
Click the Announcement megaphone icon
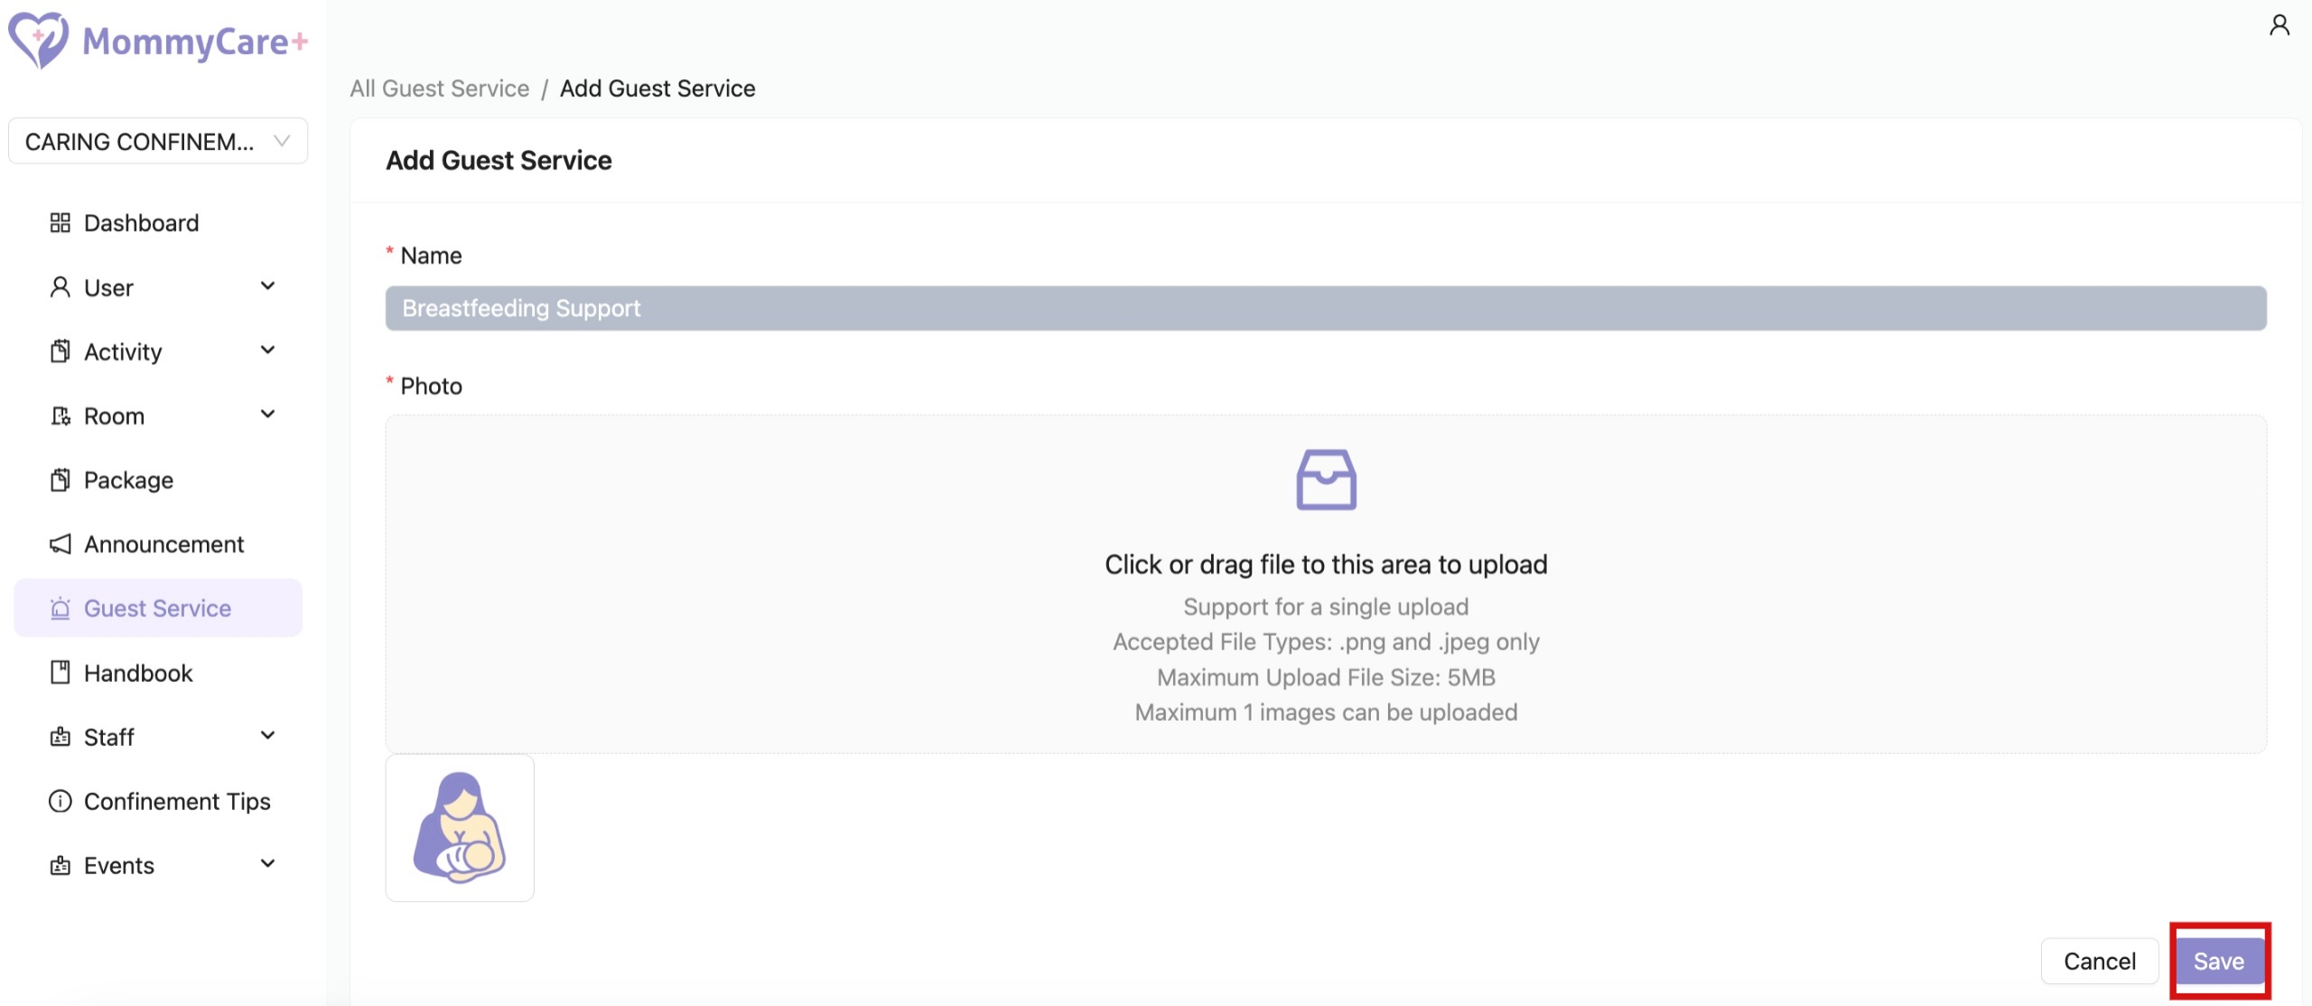(60, 544)
